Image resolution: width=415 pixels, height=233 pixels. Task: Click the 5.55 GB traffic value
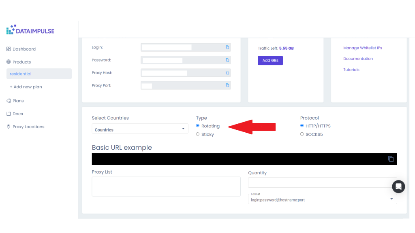tap(287, 49)
